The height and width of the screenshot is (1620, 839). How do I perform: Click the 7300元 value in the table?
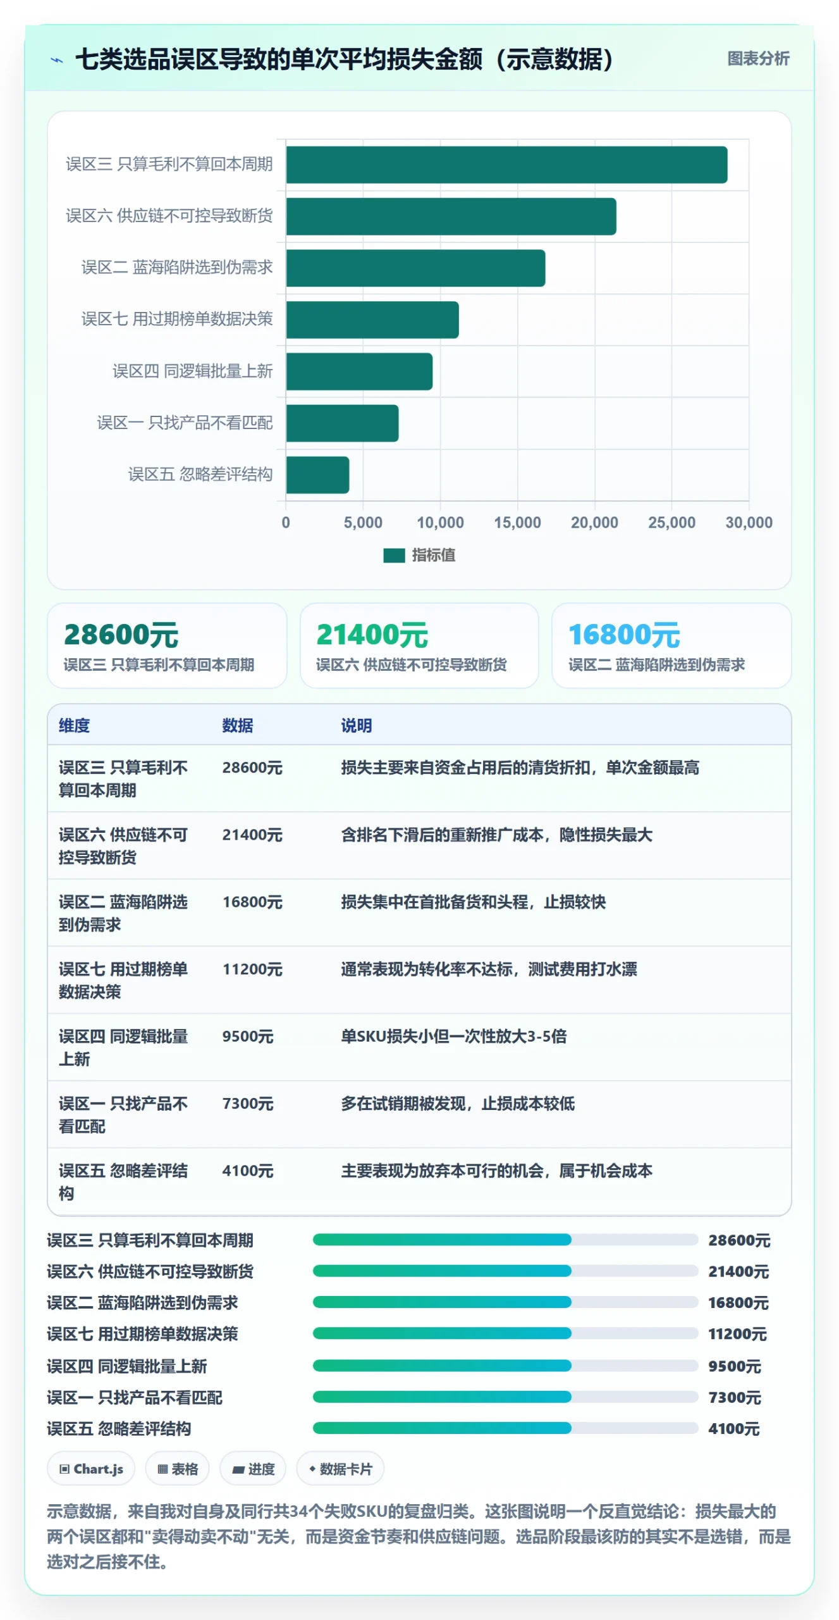pos(248,1104)
